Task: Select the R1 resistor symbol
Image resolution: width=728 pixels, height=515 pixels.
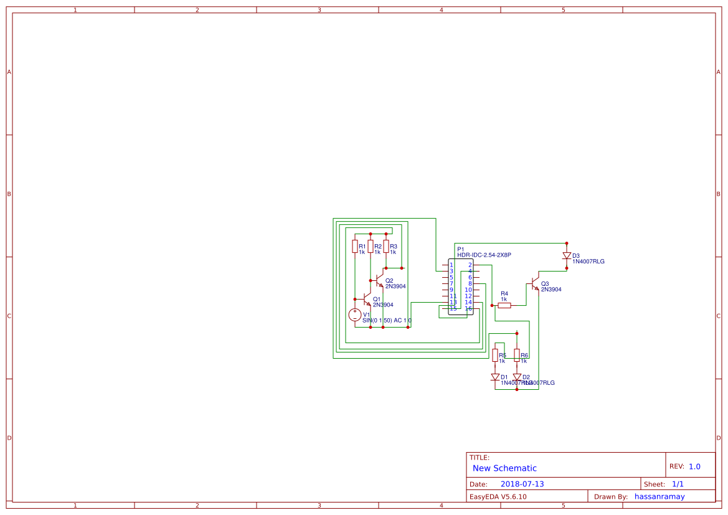Action: point(355,247)
